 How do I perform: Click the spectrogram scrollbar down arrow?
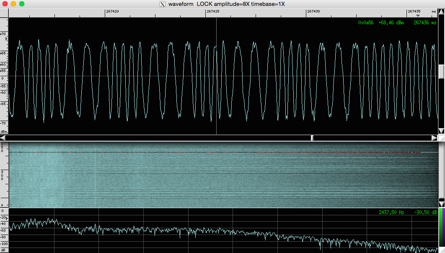tap(441, 204)
